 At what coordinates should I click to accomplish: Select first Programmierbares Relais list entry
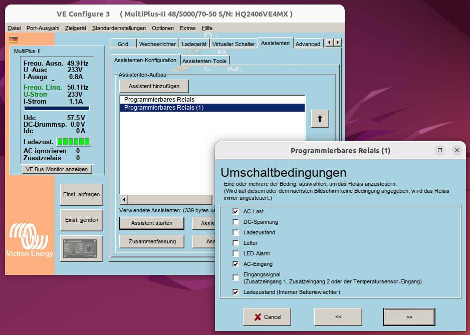212,100
